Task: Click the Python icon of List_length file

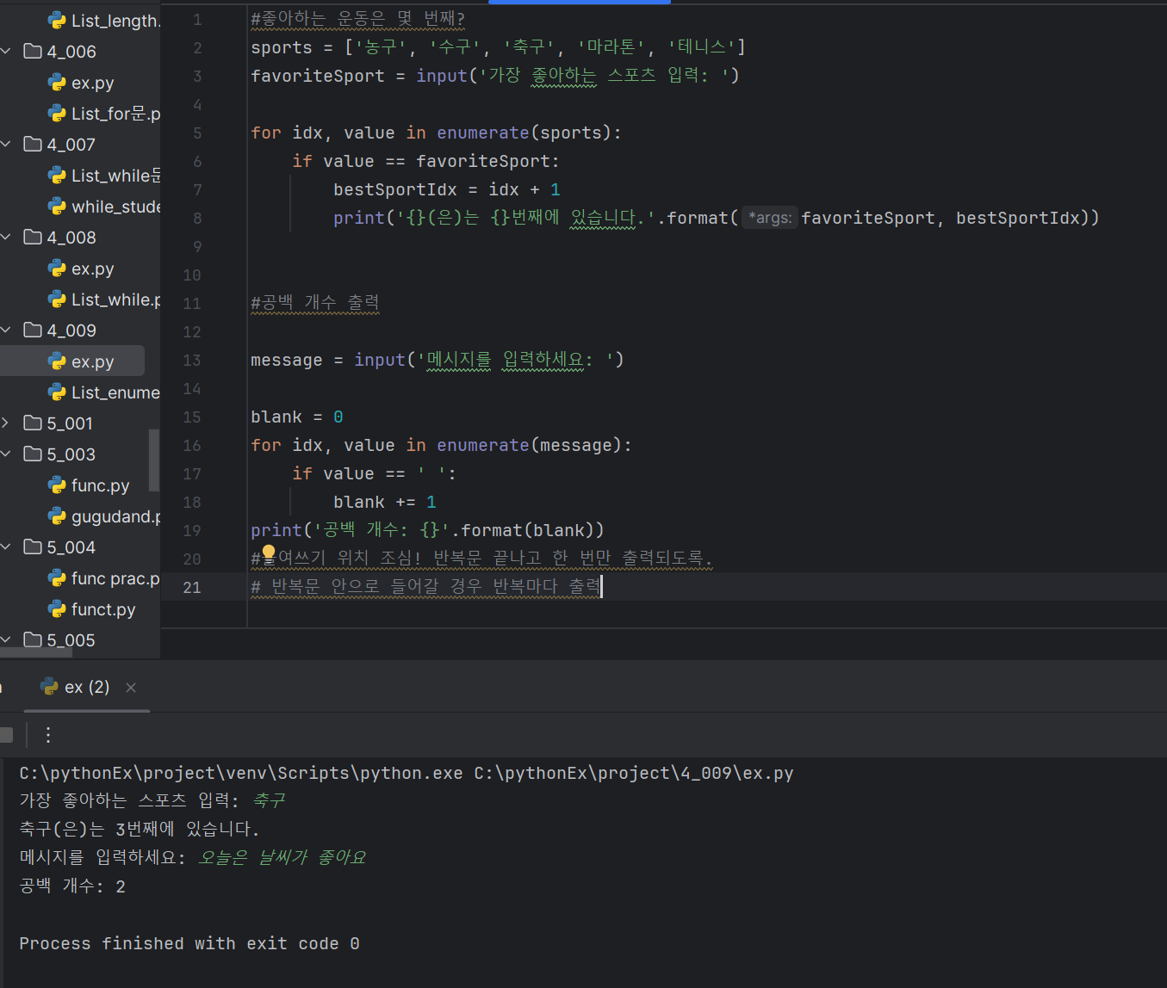Action: point(57,21)
